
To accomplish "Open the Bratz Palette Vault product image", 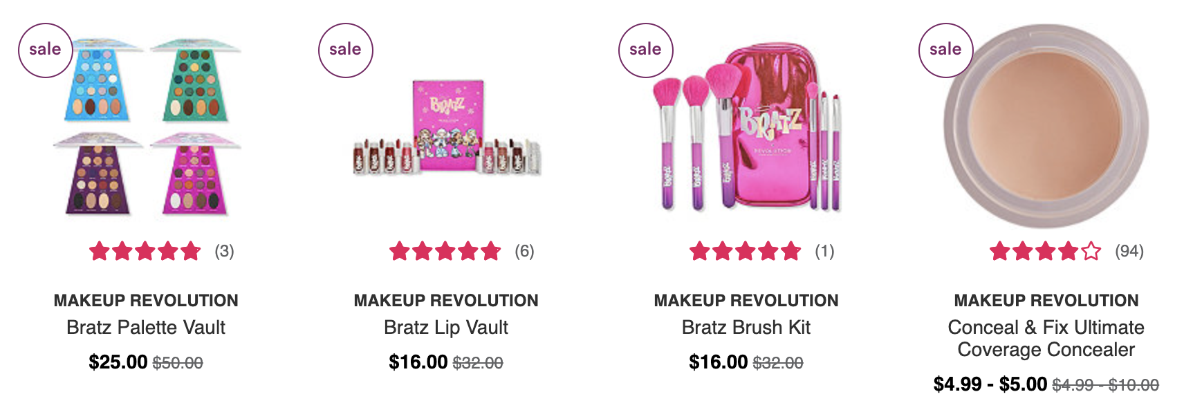I will pyautogui.click(x=147, y=127).
